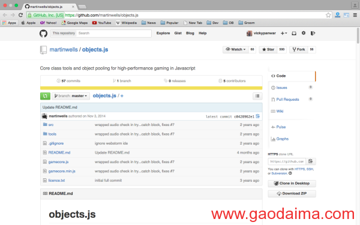The image size is (360, 225).
Task: Open the Wiki tab
Action: [x=280, y=112]
